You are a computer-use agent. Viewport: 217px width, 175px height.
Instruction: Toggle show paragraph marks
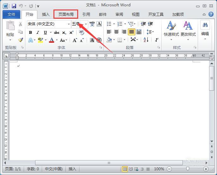157,40
